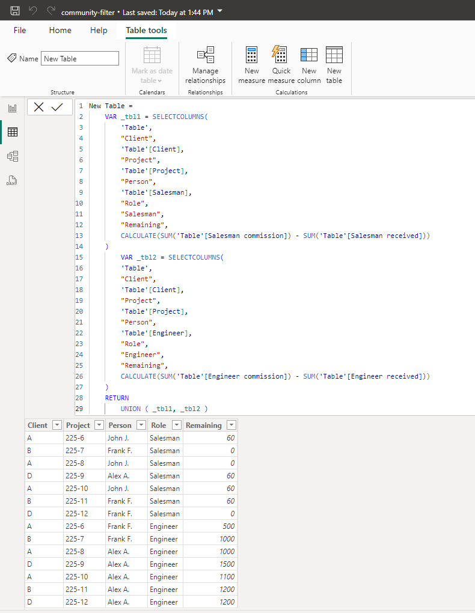Click the RETURN keyword on line 28
Viewport: 475px width, 613px height.
pos(117,398)
